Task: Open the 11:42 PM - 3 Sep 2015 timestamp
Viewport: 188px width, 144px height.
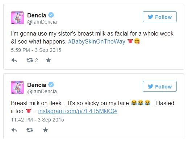Action: click(37, 120)
